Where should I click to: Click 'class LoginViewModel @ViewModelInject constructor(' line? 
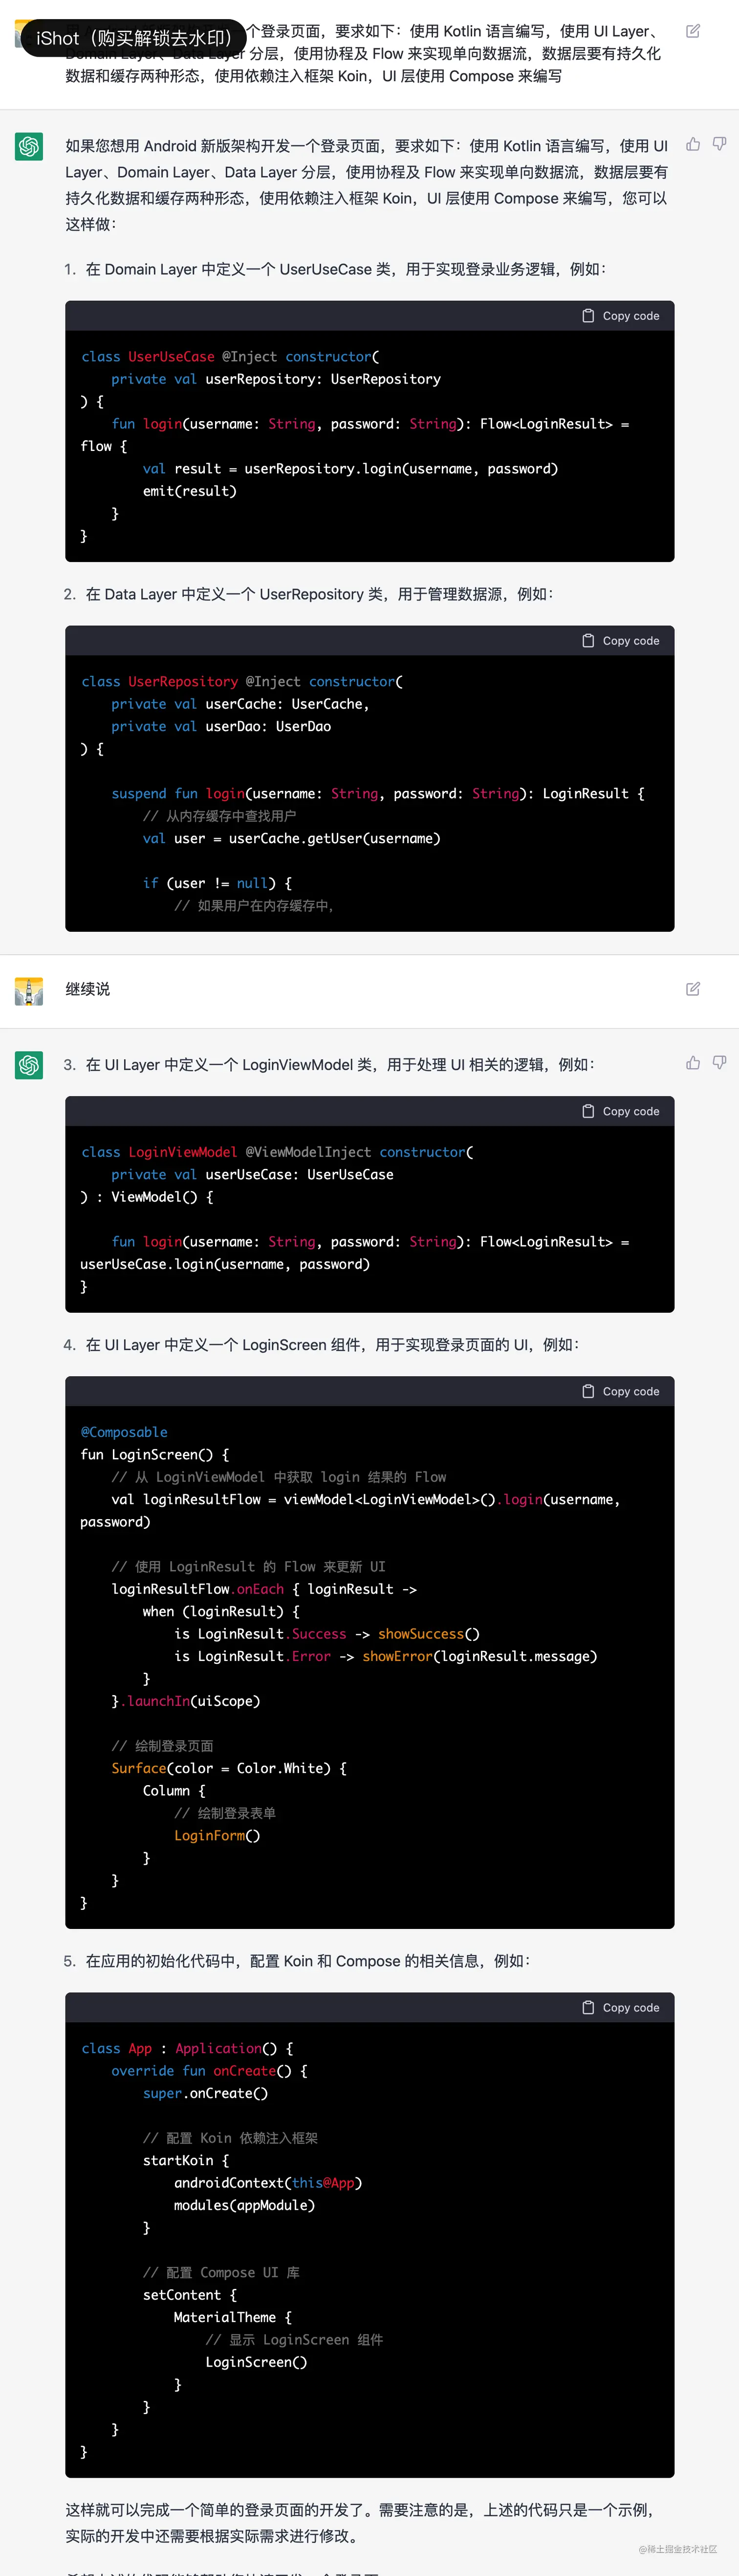click(277, 1152)
